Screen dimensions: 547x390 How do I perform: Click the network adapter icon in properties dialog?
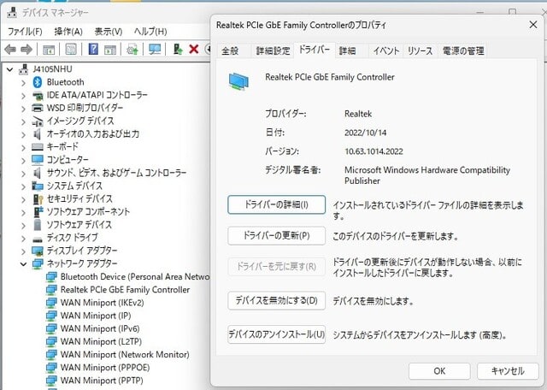click(x=239, y=81)
